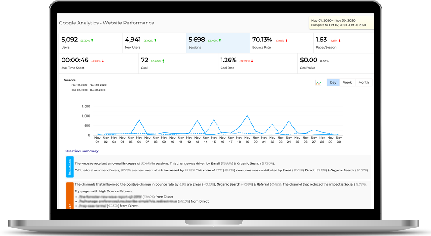
Task: Select the Goal Value metric card
Action: (336, 64)
